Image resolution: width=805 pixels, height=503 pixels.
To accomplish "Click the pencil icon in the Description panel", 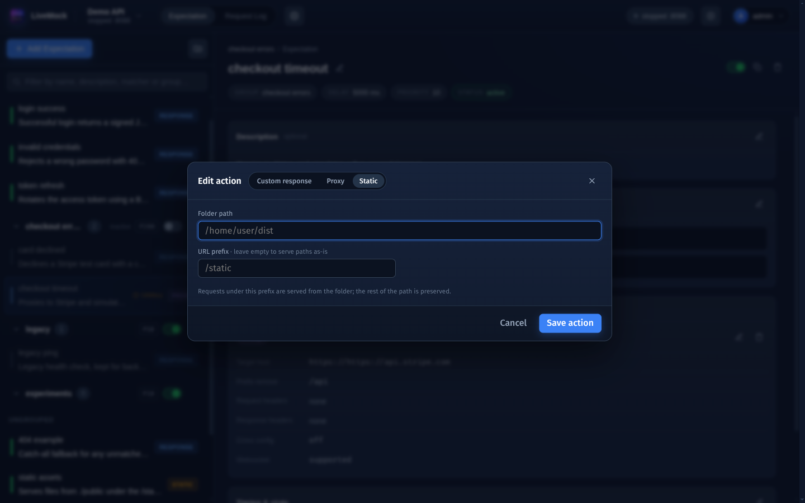I will [759, 136].
